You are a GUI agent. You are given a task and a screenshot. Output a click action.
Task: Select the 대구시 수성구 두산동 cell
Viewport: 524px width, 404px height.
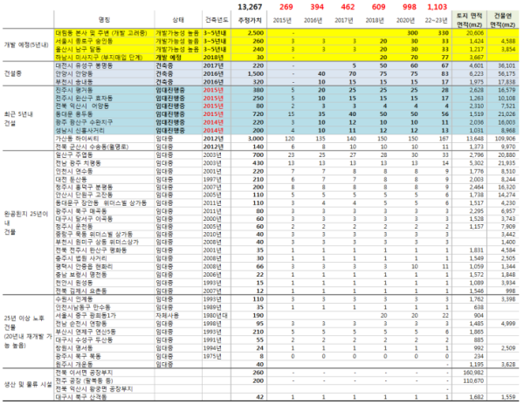84,340
